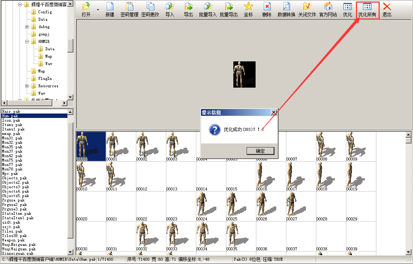
Task: Open the 官方网站 official website
Action: point(328,10)
